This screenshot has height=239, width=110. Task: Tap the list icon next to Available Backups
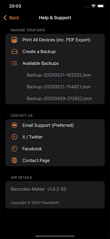[14, 63]
